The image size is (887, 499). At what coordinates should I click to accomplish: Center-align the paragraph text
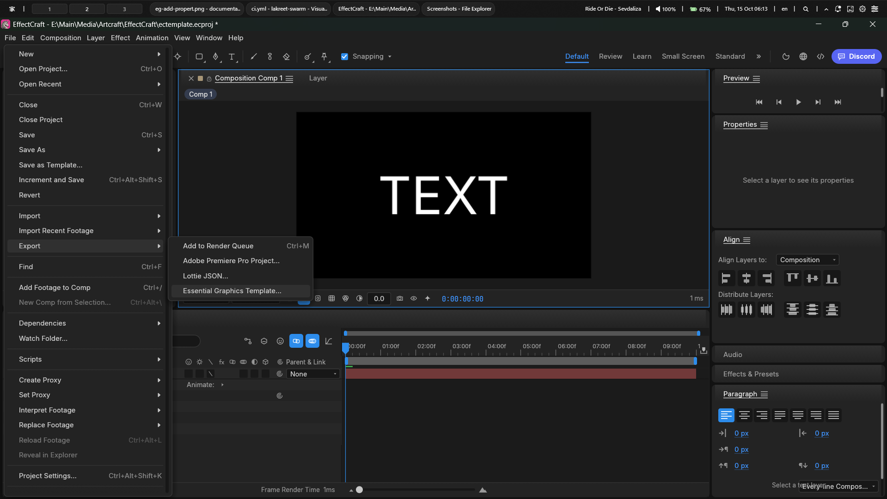(744, 415)
